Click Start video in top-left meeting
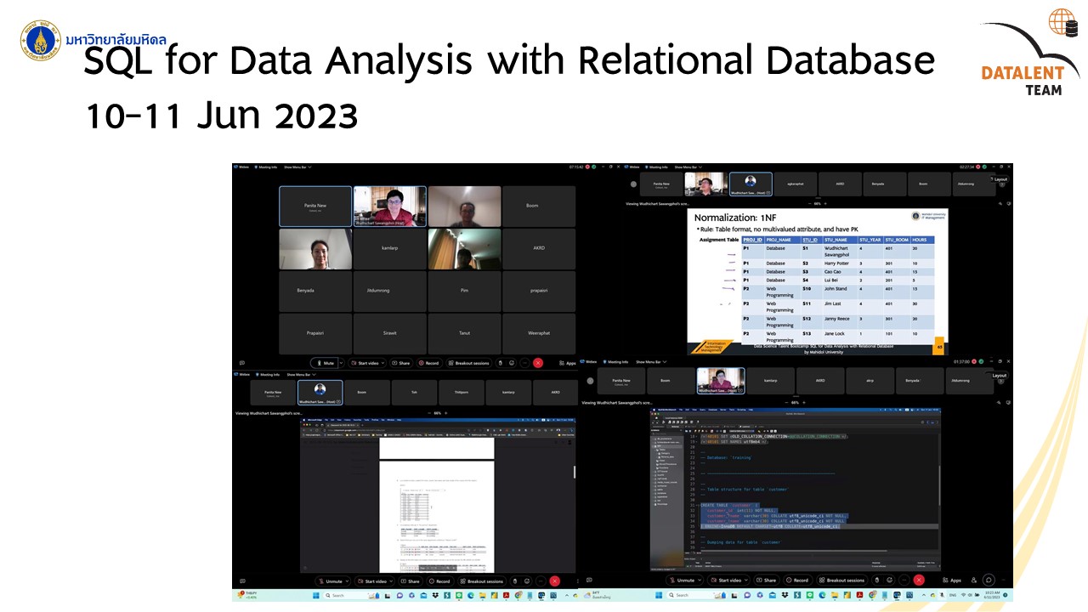This screenshot has width=1088, height=612. (x=365, y=363)
